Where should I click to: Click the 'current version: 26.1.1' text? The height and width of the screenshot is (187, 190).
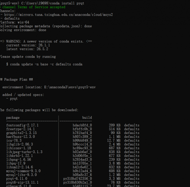tap(28, 45)
